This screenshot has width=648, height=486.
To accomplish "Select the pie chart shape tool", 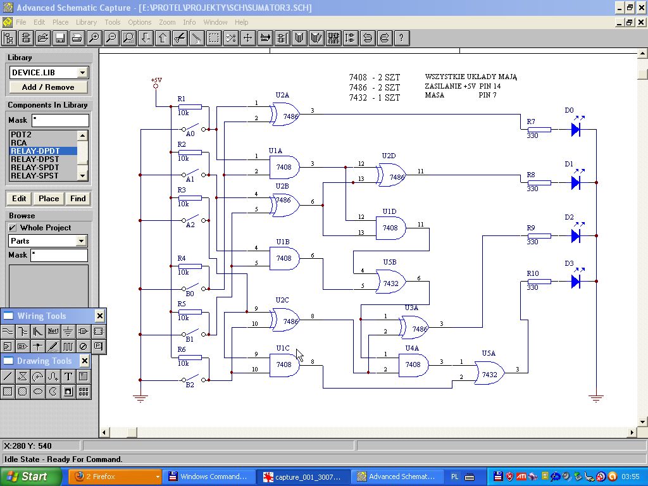I will pyautogui.click(x=53, y=391).
